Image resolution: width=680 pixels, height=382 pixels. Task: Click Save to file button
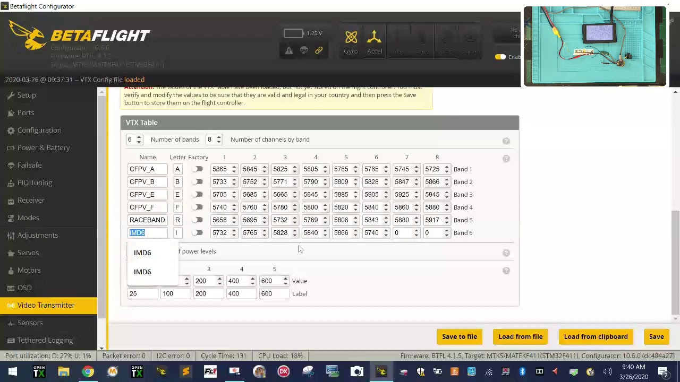[x=460, y=337]
